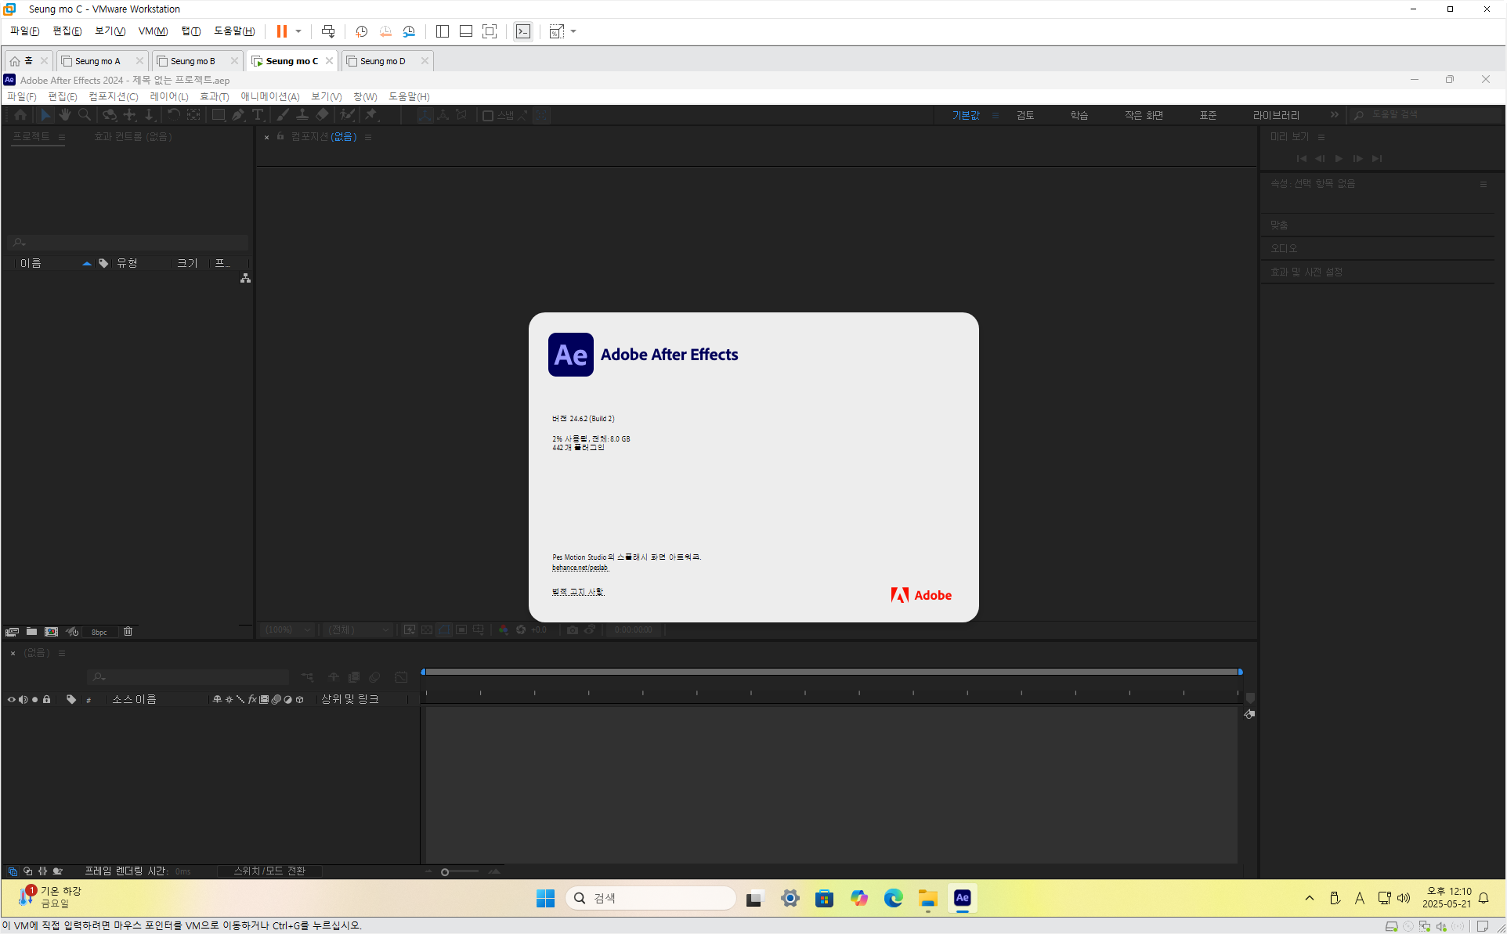The image size is (1507, 934).
Task: Open the behance.net/peslab link
Action: pos(580,568)
